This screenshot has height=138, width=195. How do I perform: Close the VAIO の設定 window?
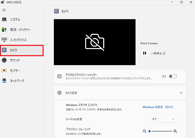(x=191, y=2)
